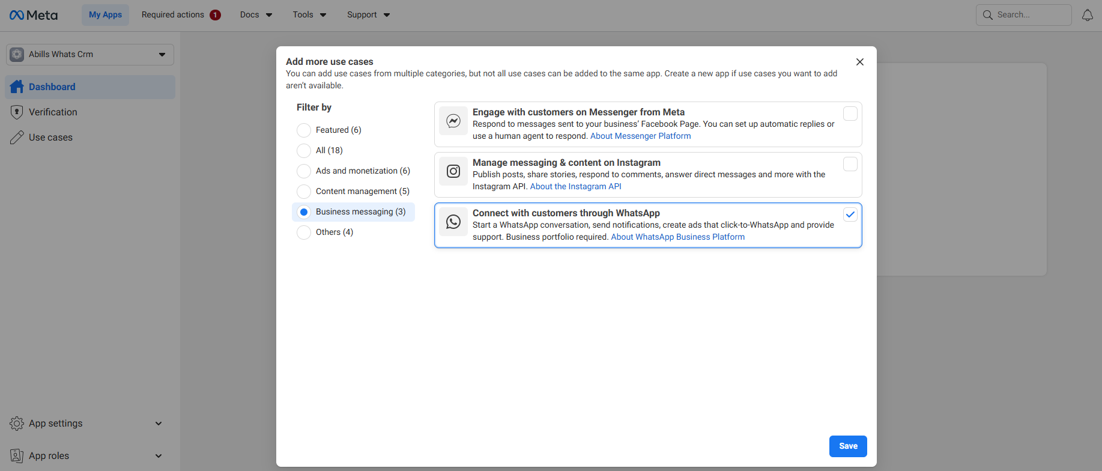
Task: Click the Instagram use case icon
Action: click(453, 172)
